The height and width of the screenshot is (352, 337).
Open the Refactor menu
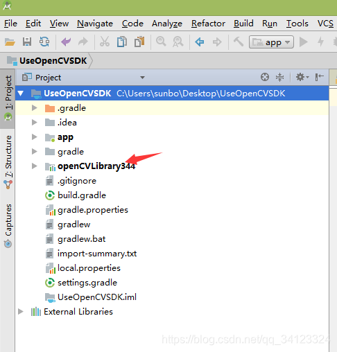pos(208,24)
